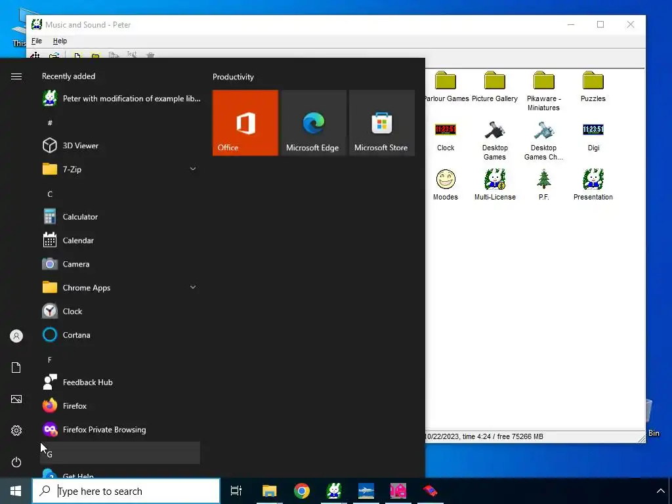
Task: Select the Desktop Games program icon
Action: (495, 141)
